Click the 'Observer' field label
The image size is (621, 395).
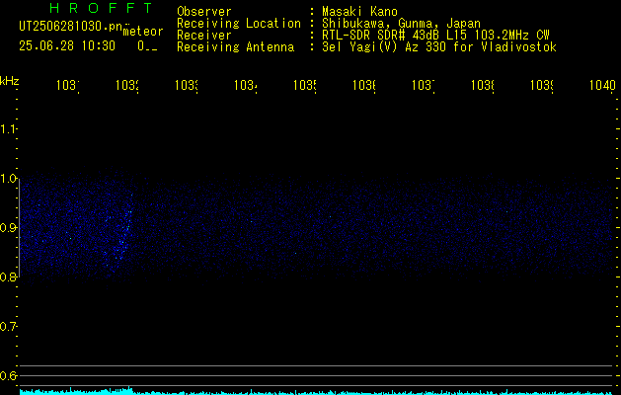pos(204,12)
